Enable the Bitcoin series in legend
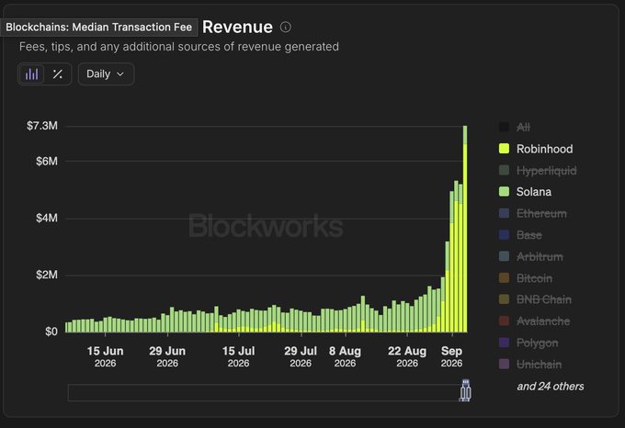625x428 pixels. [x=526, y=278]
